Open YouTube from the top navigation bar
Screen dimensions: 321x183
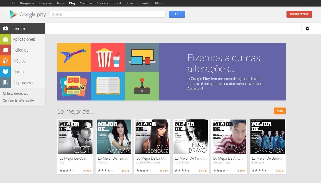tap(86, 3)
